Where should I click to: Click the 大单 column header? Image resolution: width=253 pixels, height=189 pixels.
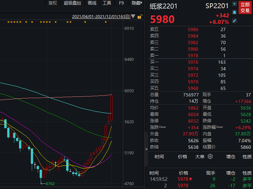pos(200,157)
